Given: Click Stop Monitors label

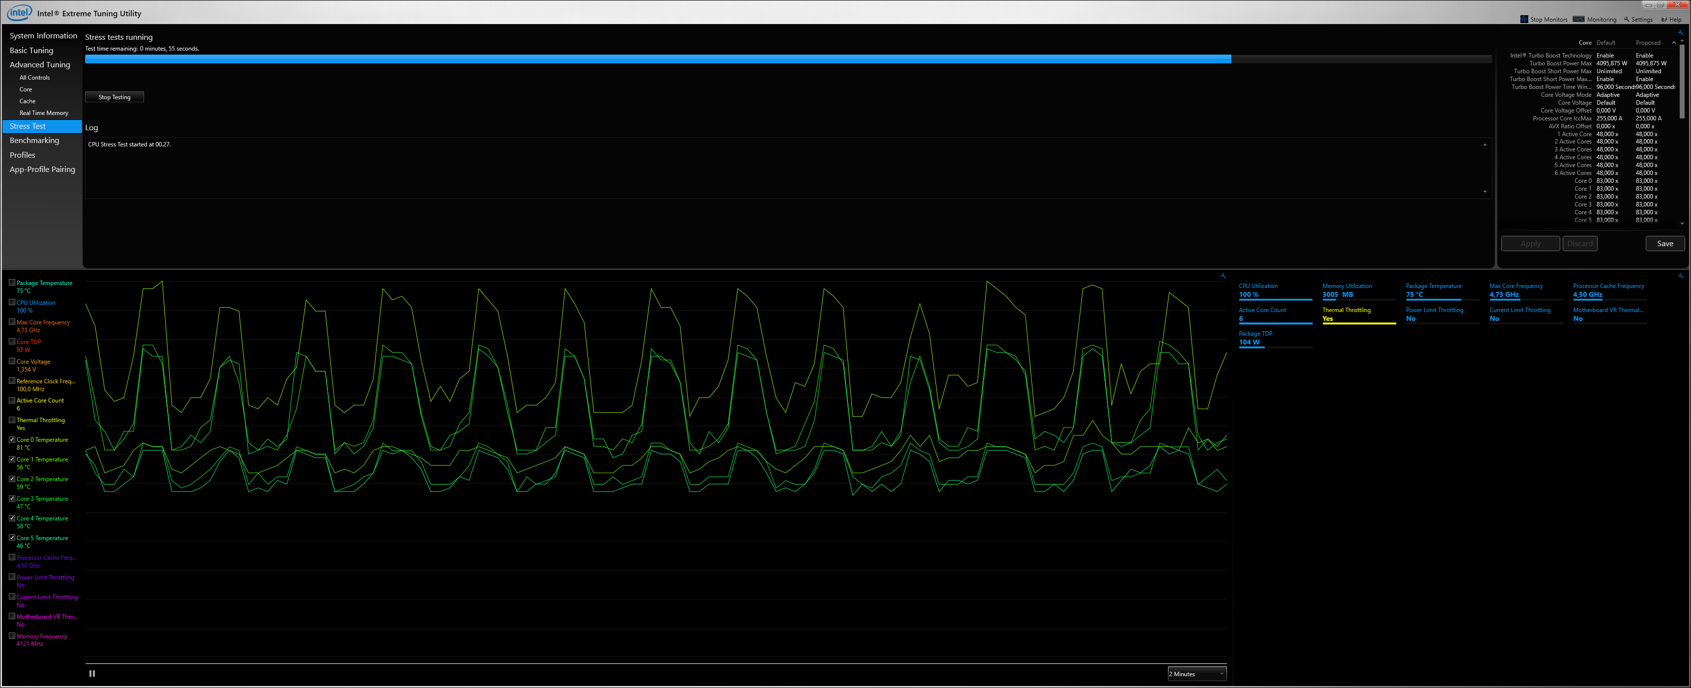Looking at the screenshot, I should 1548,20.
